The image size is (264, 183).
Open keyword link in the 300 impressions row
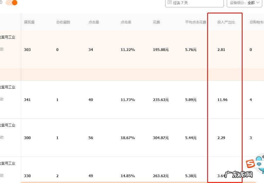coord(8,125)
